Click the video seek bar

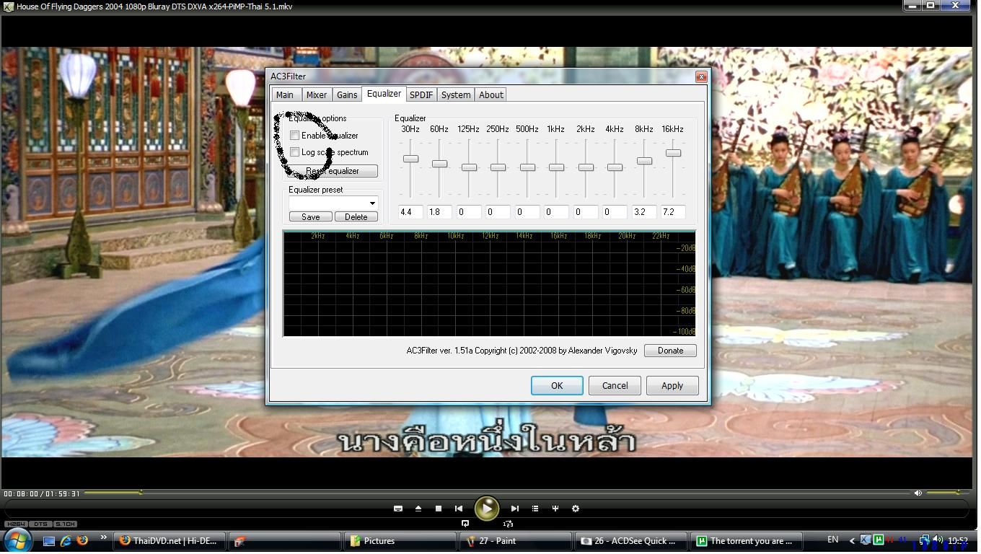pyautogui.click(x=498, y=493)
